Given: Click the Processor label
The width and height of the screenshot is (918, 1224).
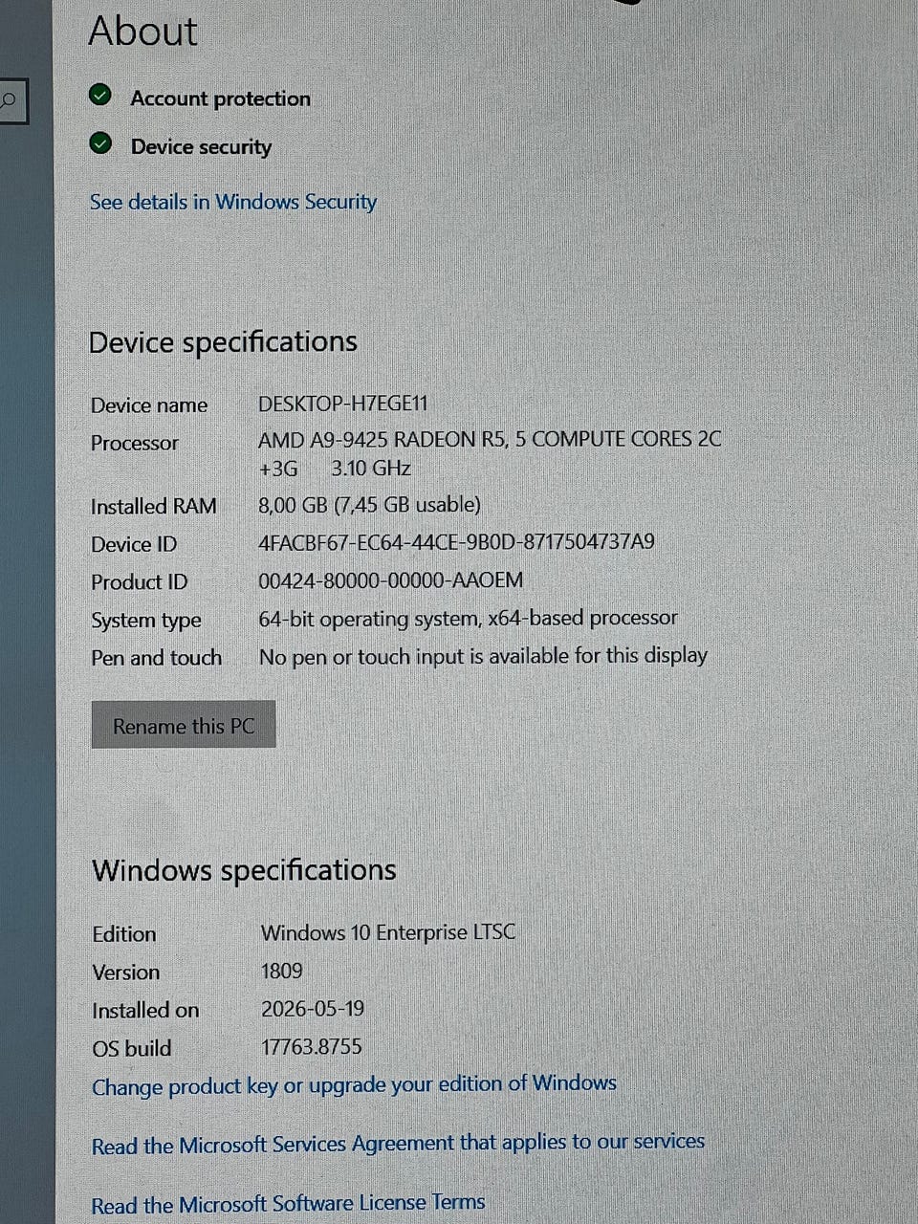Looking at the screenshot, I should [135, 443].
